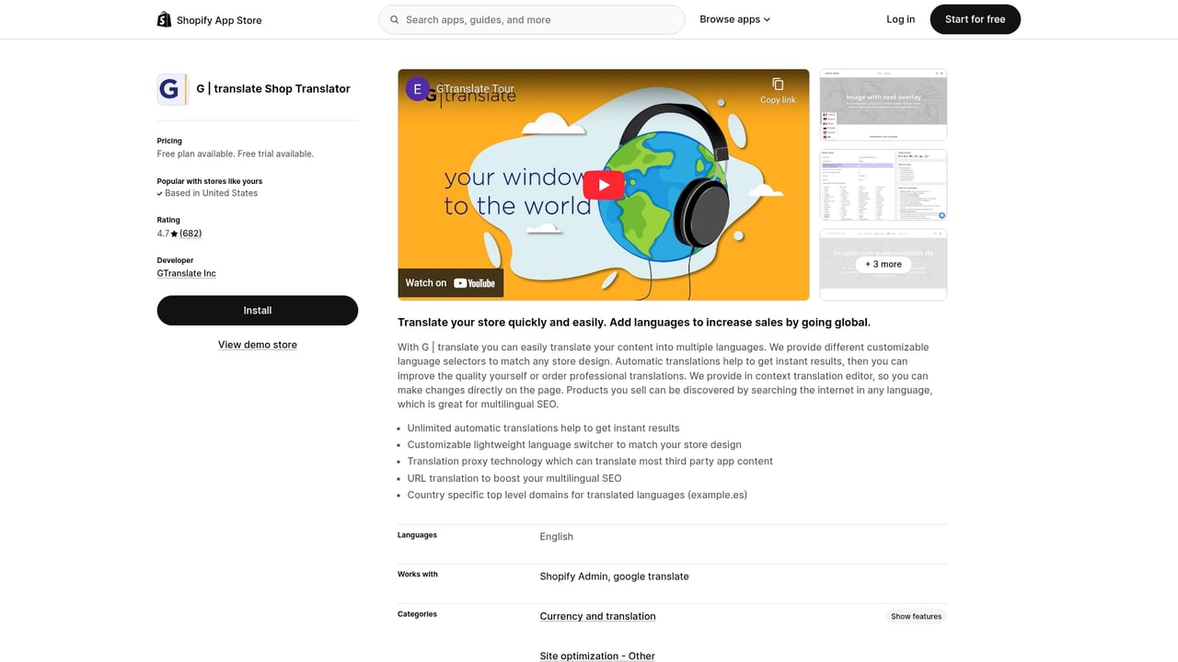Open View demo store

click(x=257, y=344)
